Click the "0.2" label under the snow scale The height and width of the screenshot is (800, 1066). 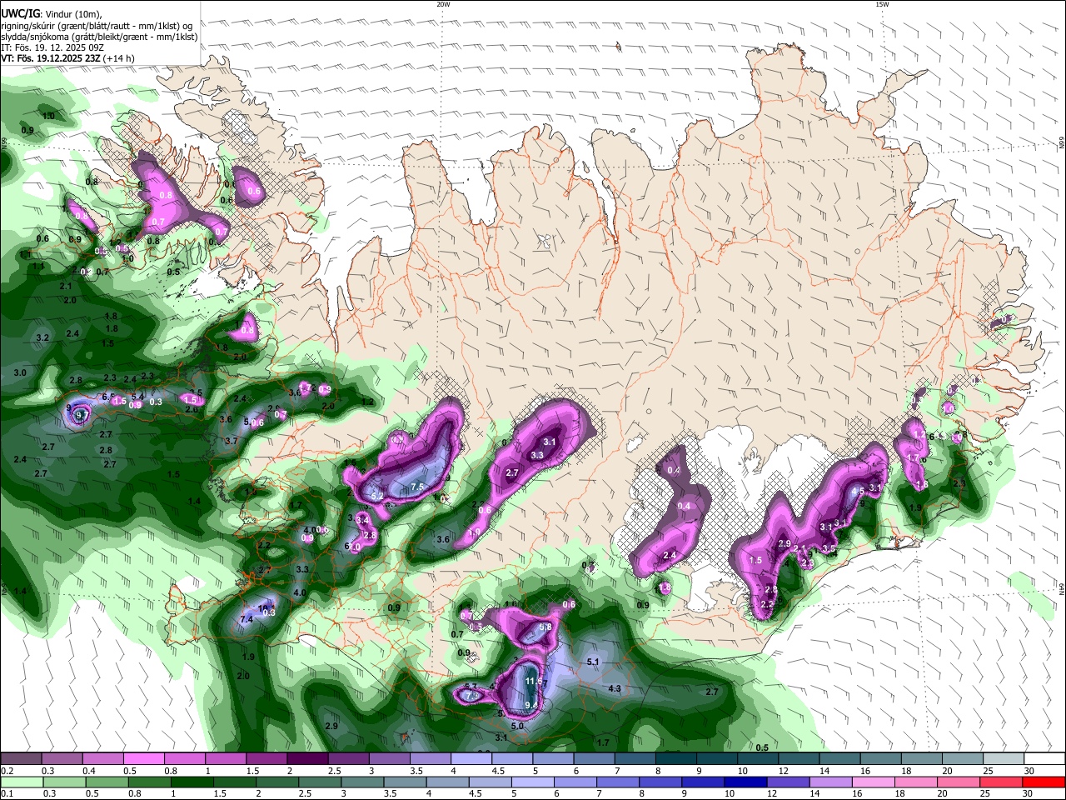click(7, 771)
